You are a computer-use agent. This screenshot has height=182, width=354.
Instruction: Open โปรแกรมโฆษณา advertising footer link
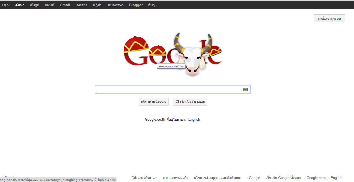145,178
